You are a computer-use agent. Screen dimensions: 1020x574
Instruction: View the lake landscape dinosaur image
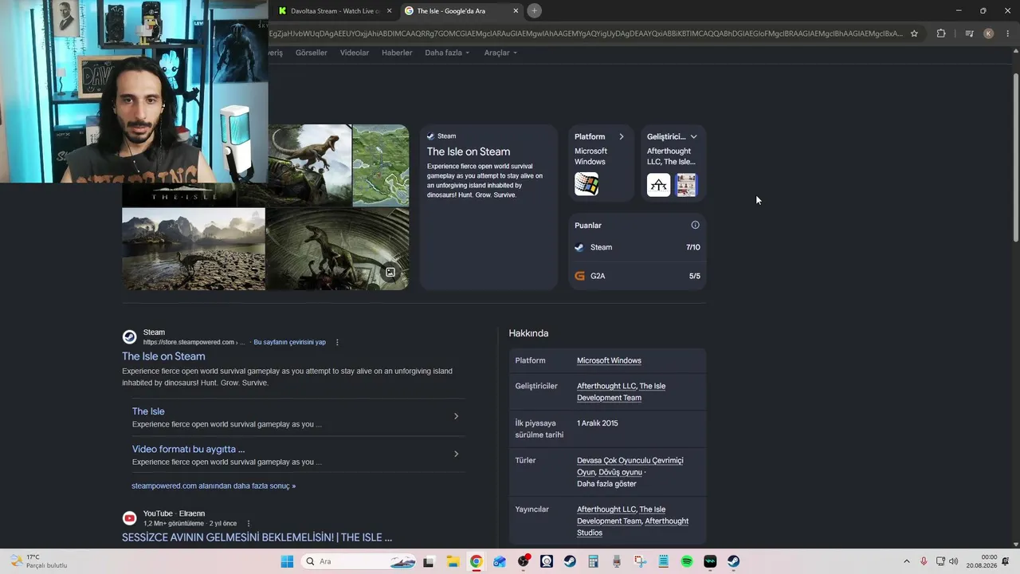[194, 249]
